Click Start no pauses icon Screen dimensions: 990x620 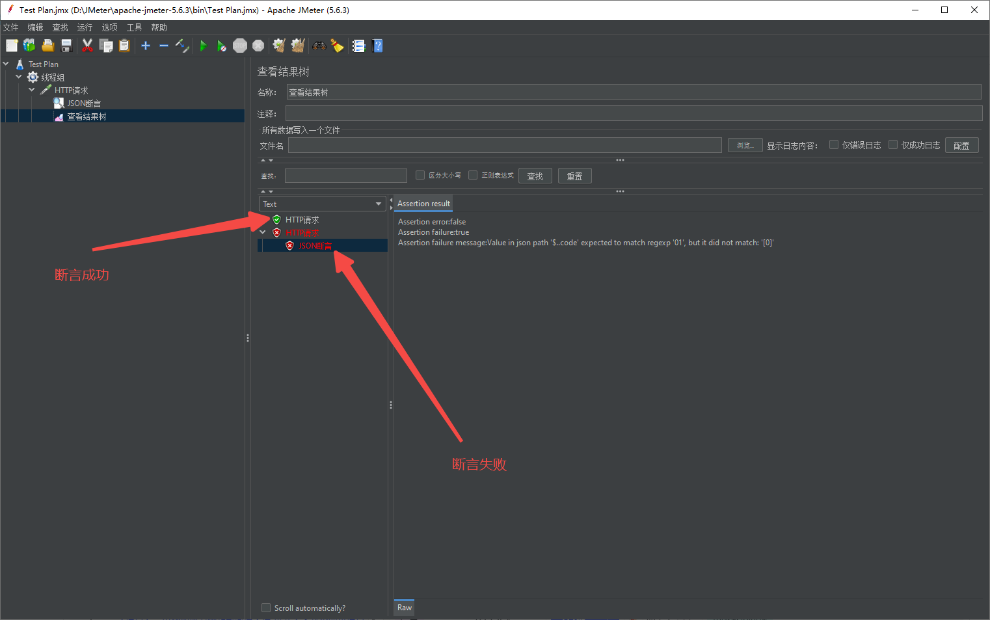click(x=222, y=46)
